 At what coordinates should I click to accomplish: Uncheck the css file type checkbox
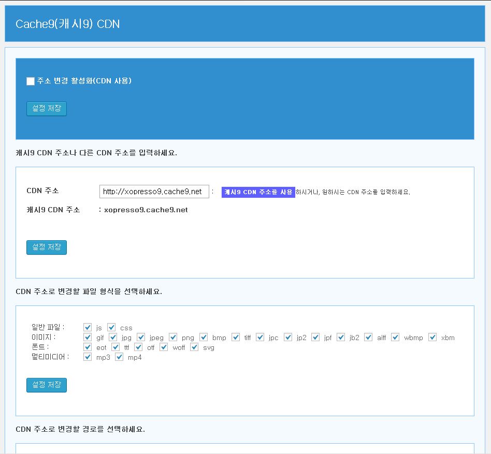point(111,327)
